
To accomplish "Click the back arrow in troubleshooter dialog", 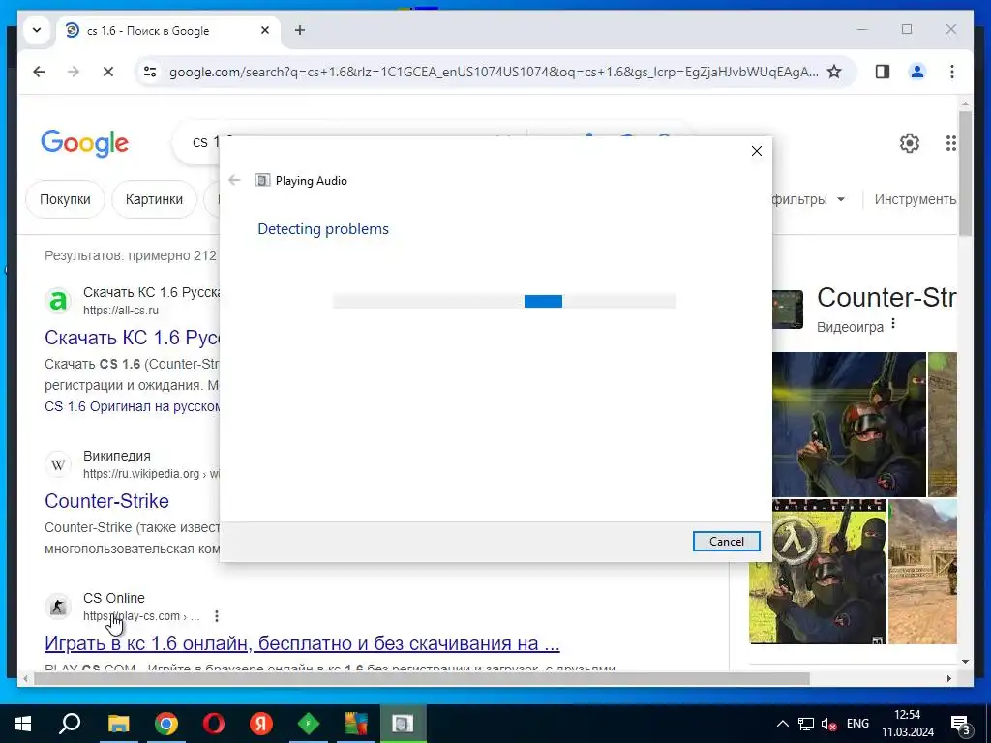I will point(234,180).
